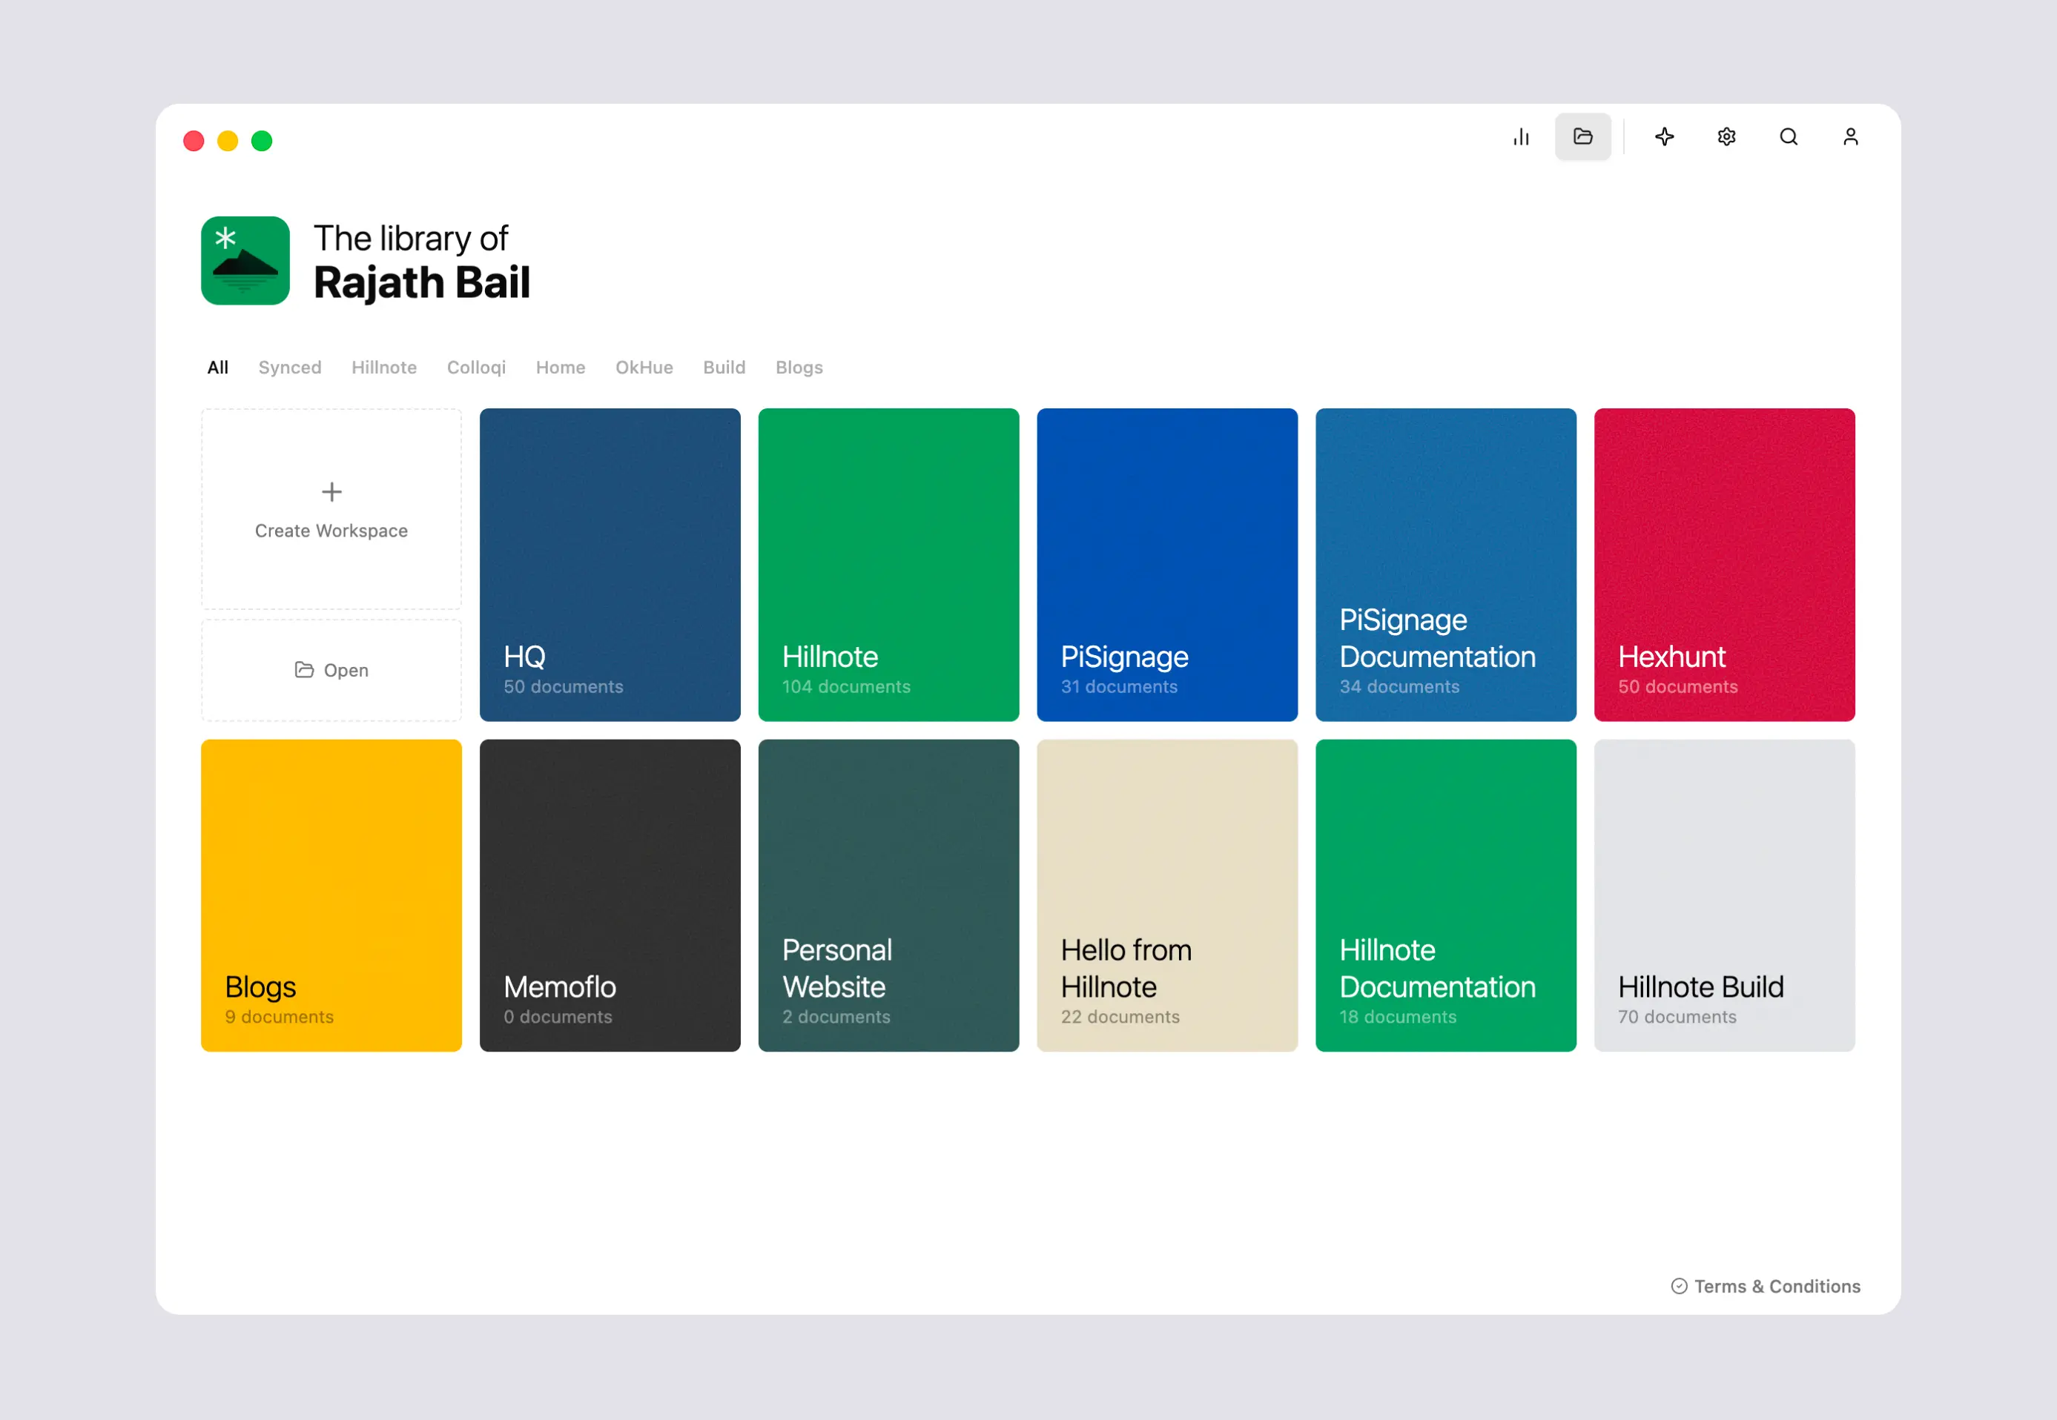Click the Open folder button
The image size is (2057, 1420).
coord(331,670)
